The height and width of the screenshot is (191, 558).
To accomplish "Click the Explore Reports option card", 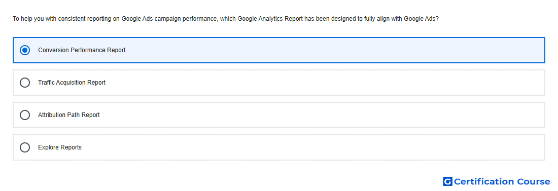I will (x=279, y=147).
